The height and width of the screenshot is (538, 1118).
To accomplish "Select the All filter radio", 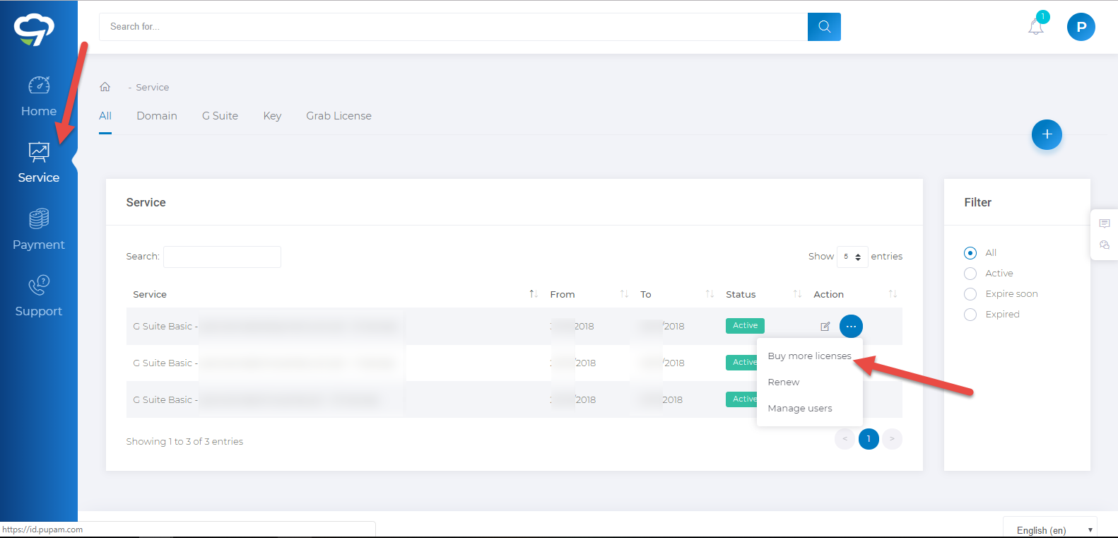I will pyautogui.click(x=970, y=253).
